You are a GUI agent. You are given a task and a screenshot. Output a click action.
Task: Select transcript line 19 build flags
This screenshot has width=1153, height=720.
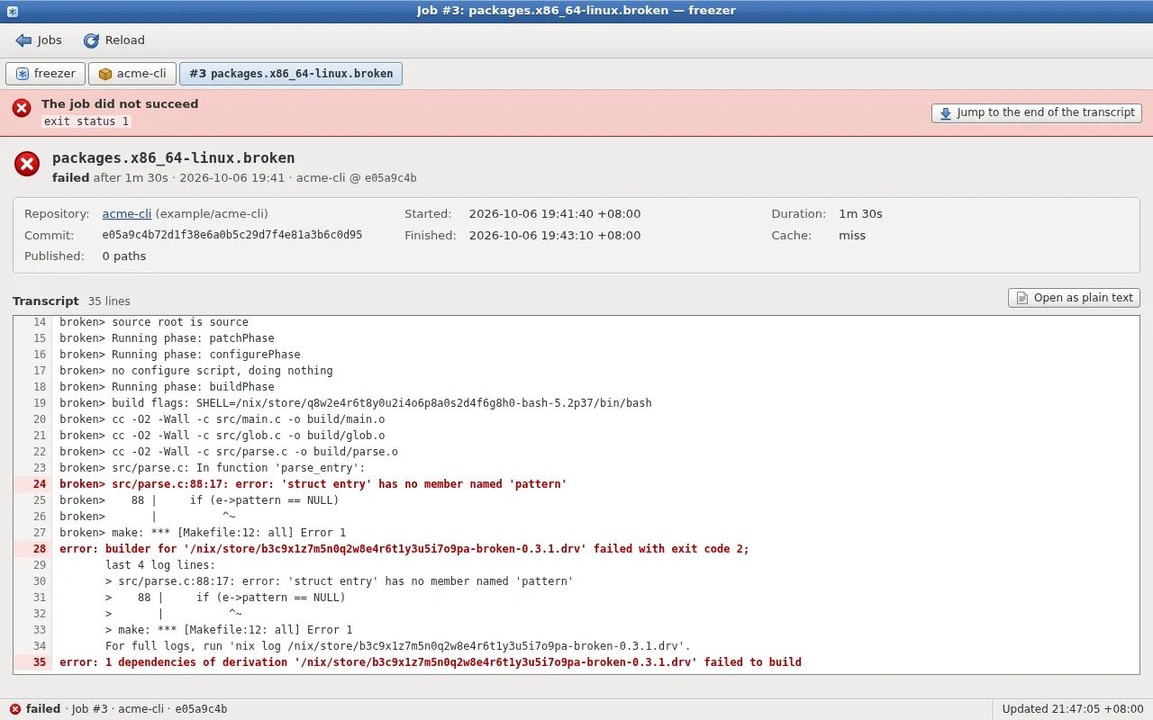point(576,403)
